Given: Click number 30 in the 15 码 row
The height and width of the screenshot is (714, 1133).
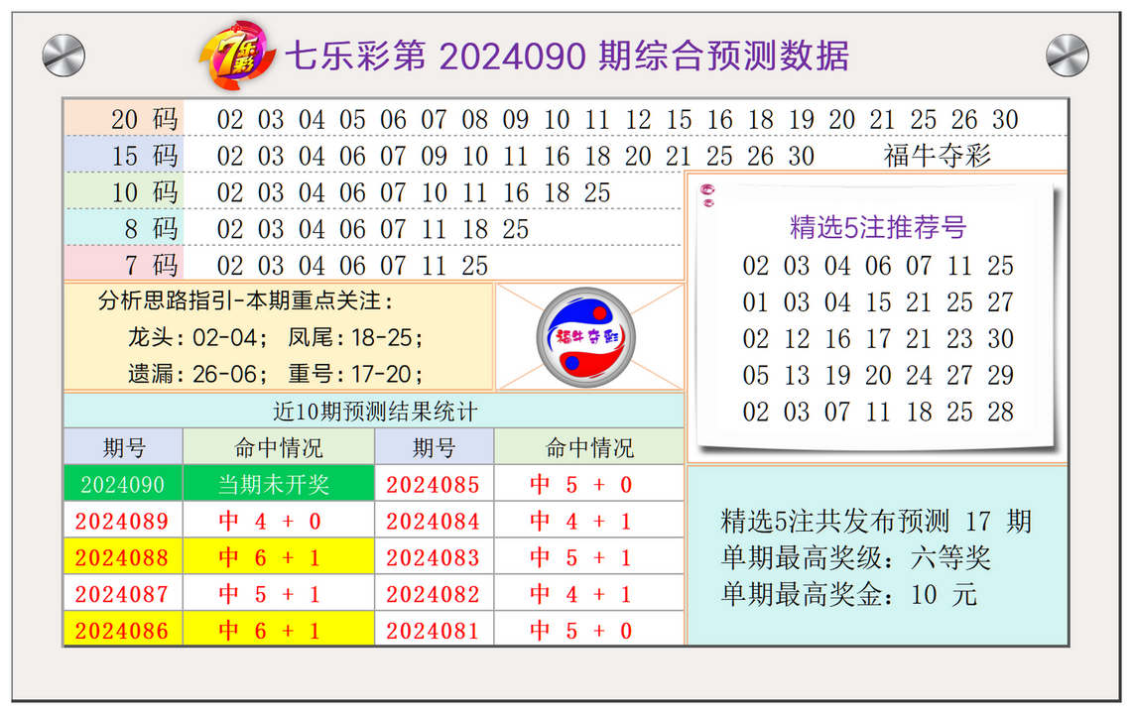Looking at the screenshot, I should click(802, 156).
